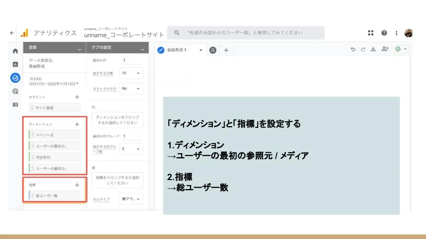Open the Analytics logo home
Image resolution: width=426 pixels, height=239 pixels.
24,33
